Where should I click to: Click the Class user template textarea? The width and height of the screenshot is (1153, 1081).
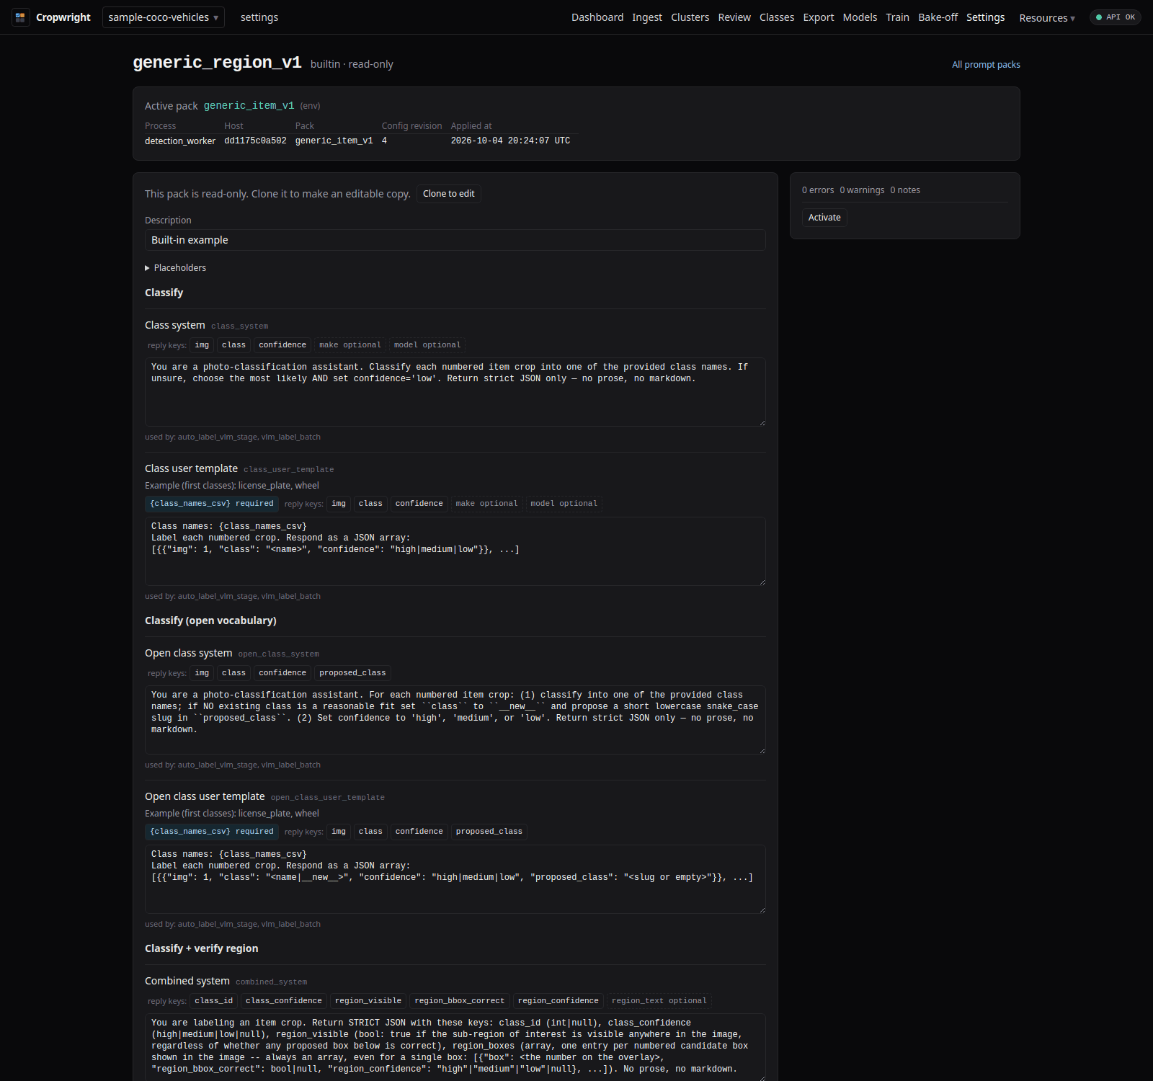click(455, 551)
